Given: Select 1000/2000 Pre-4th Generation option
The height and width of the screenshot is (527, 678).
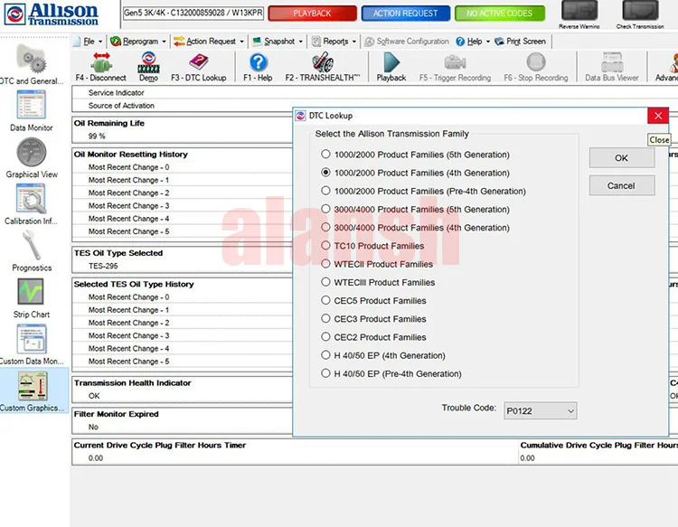Looking at the screenshot, I should pyautogui.click(x=325, y=190).
